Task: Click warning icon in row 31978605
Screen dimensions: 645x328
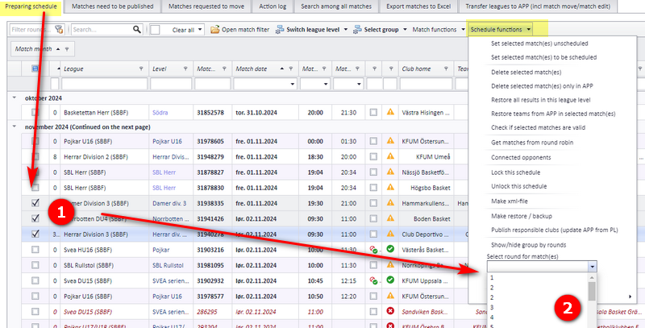Action: pos(390,140)
